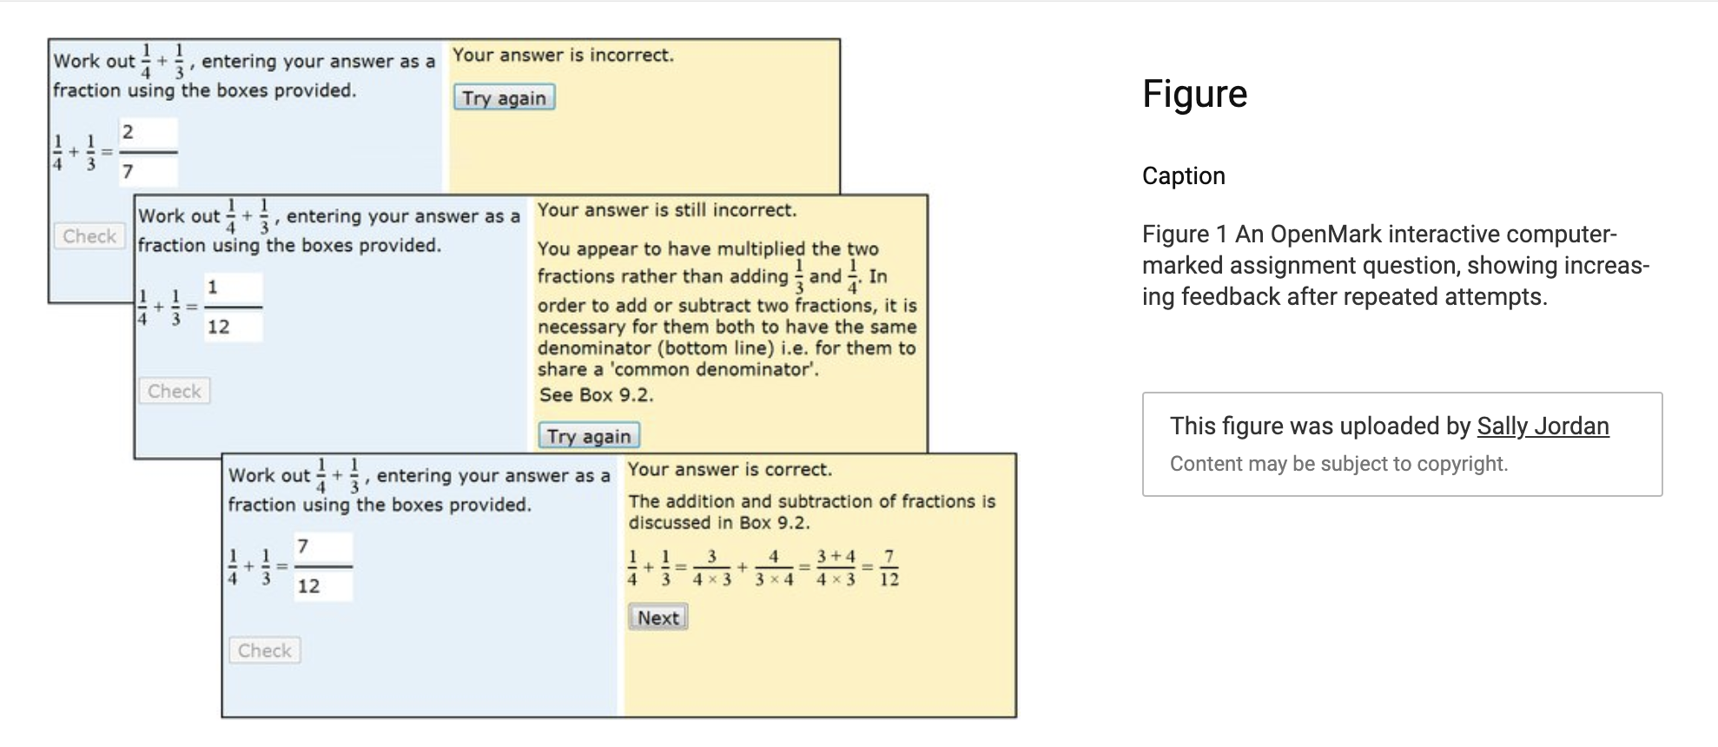Click the "Your answer is incorrect" feedback text

click(x=564, y=55)
